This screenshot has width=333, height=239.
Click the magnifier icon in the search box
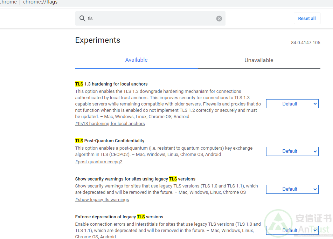[x=82, y=19]
